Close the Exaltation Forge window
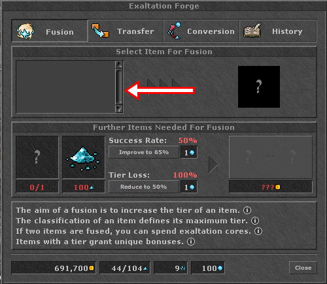Viewport: 327px width, 284px height. 303,268
